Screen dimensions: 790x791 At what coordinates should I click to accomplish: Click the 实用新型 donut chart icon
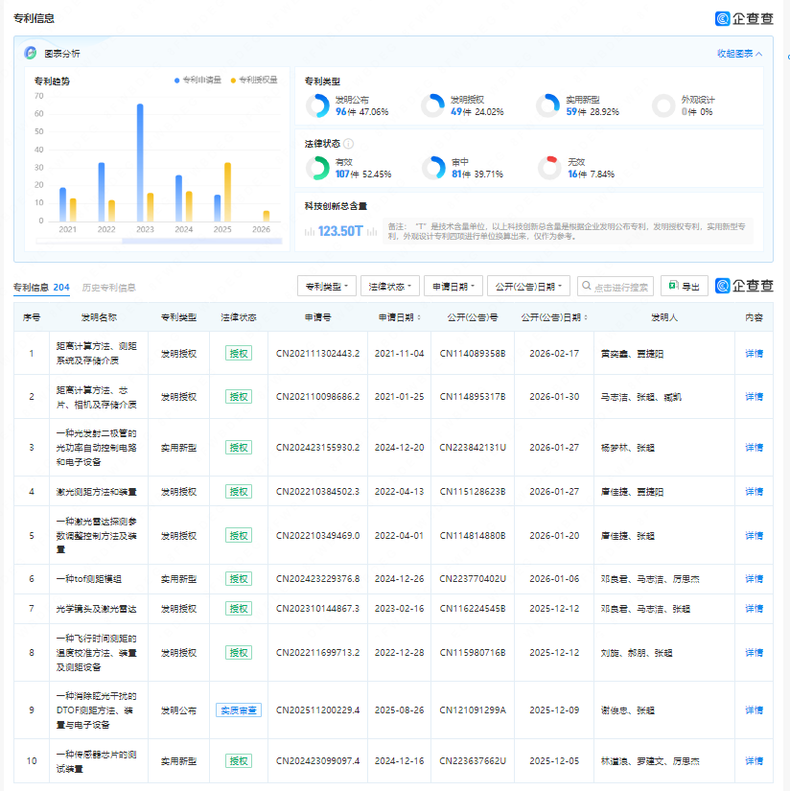548,106
